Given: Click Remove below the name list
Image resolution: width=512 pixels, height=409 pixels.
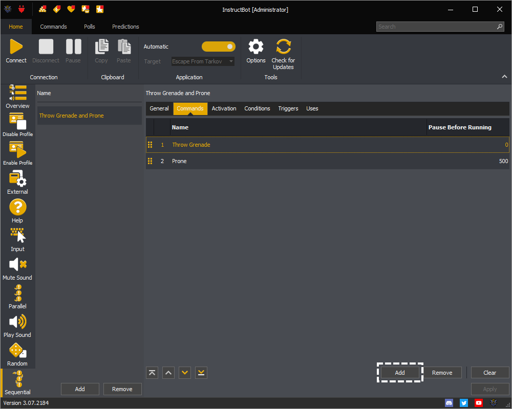Looking at the screenshot, I should 122,389.
